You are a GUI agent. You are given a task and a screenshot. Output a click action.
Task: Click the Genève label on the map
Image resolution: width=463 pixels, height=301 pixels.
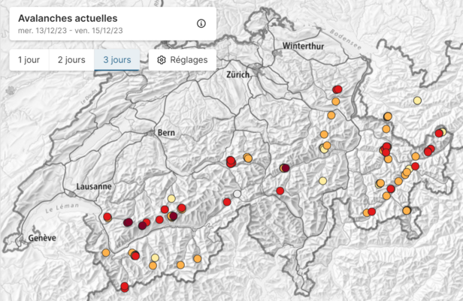(x=42, y=238)
